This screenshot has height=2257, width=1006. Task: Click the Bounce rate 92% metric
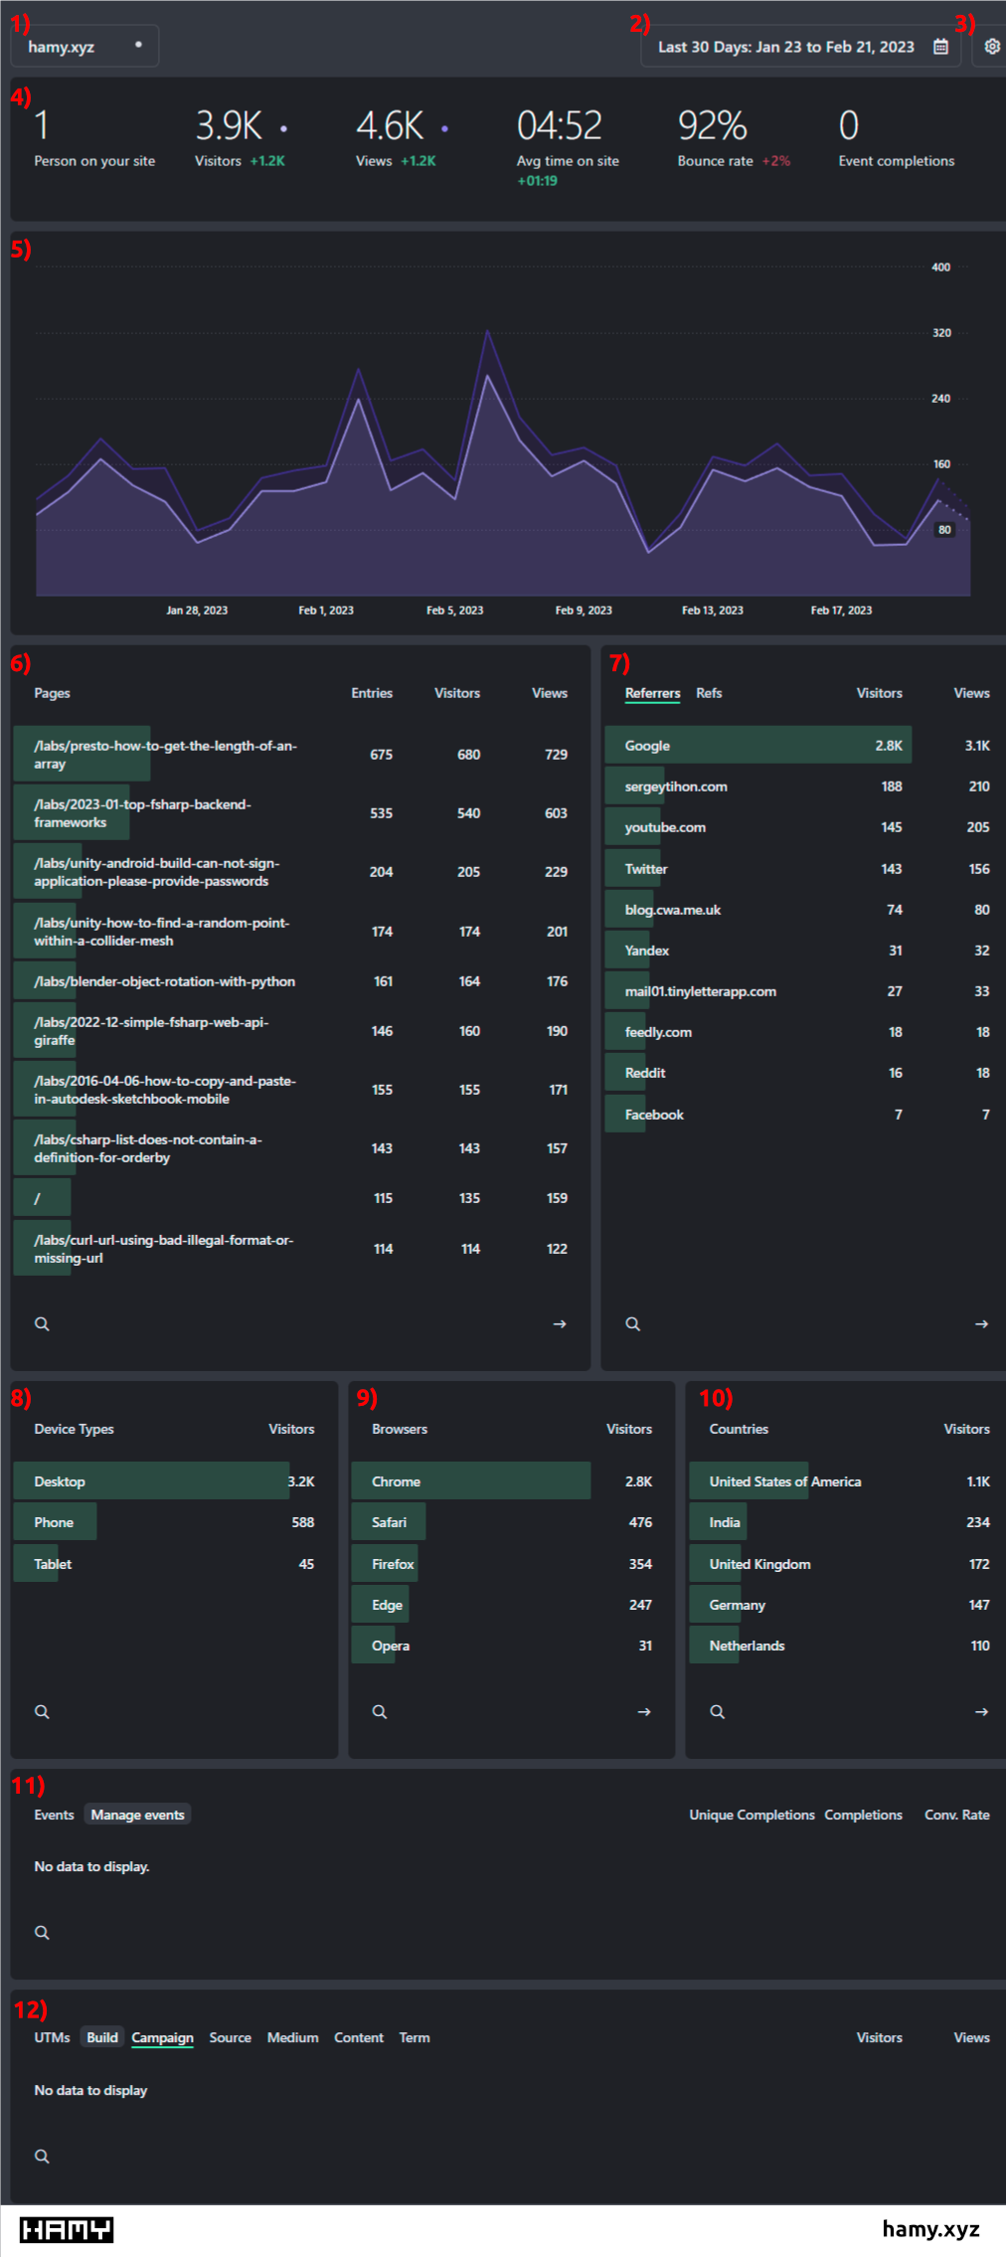tap(734, 138)
